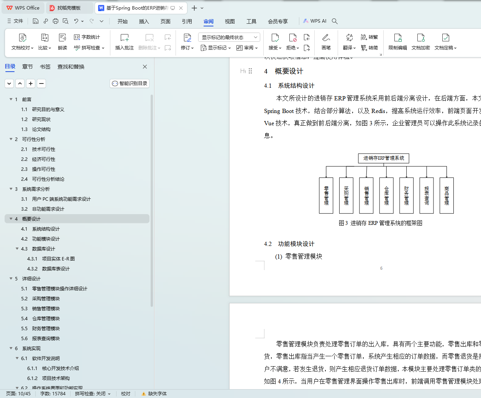Viewport: 481px width, 398px height.
Task: Run 拼写检查 spell check
Action: 89,48
